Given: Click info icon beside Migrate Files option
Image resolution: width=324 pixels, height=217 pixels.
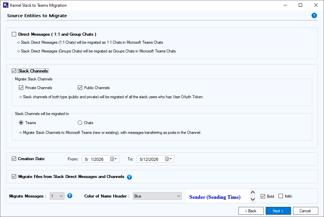Looking at the screenshot, I should tap(129, 177).
